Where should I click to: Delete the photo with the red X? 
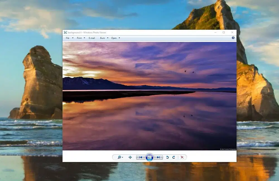tap(182, 157)
